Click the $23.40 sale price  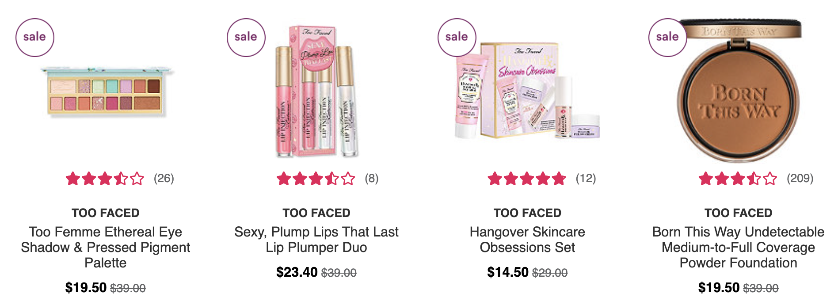(297, 272)
